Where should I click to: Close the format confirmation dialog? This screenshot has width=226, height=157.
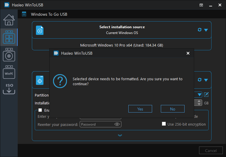click(188, 53)
